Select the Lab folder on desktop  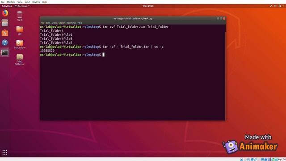20,30
